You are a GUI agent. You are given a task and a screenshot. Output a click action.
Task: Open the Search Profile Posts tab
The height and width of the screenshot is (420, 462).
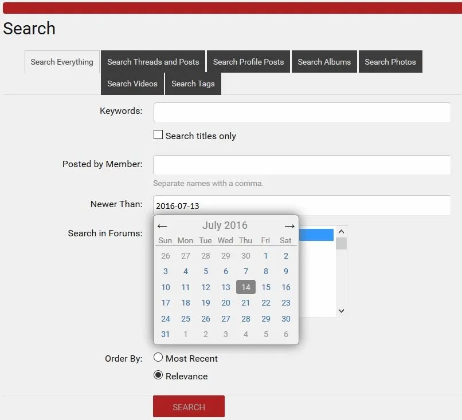coord(248,62)
